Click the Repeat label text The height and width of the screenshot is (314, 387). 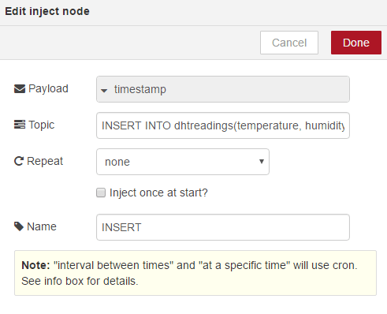tap(45, 161)
